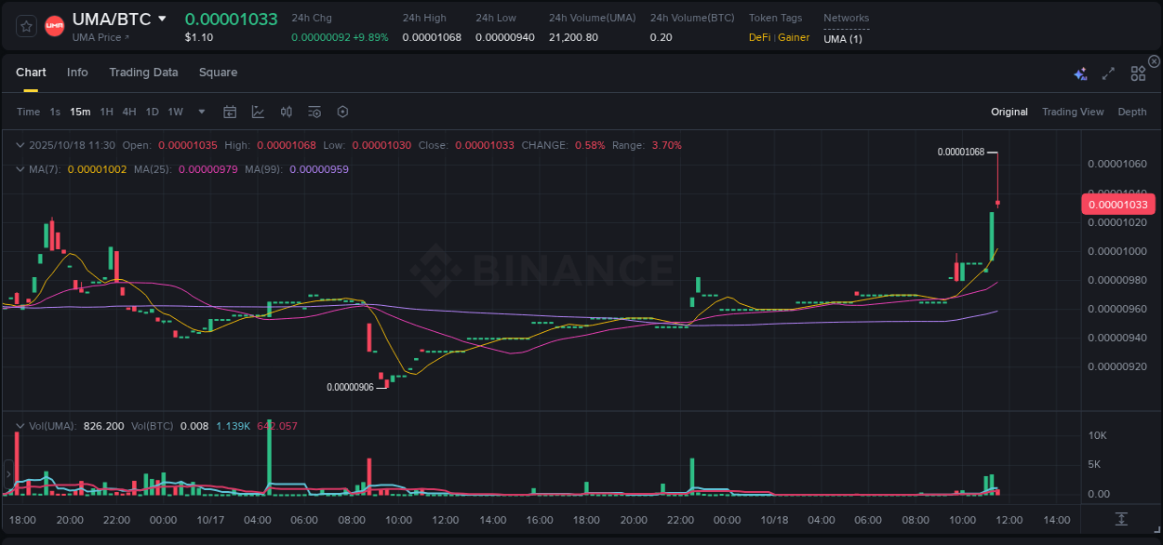Click the Gainer token tag
The width and height of the screenshot is (1163, 545).
coord(793,37)
